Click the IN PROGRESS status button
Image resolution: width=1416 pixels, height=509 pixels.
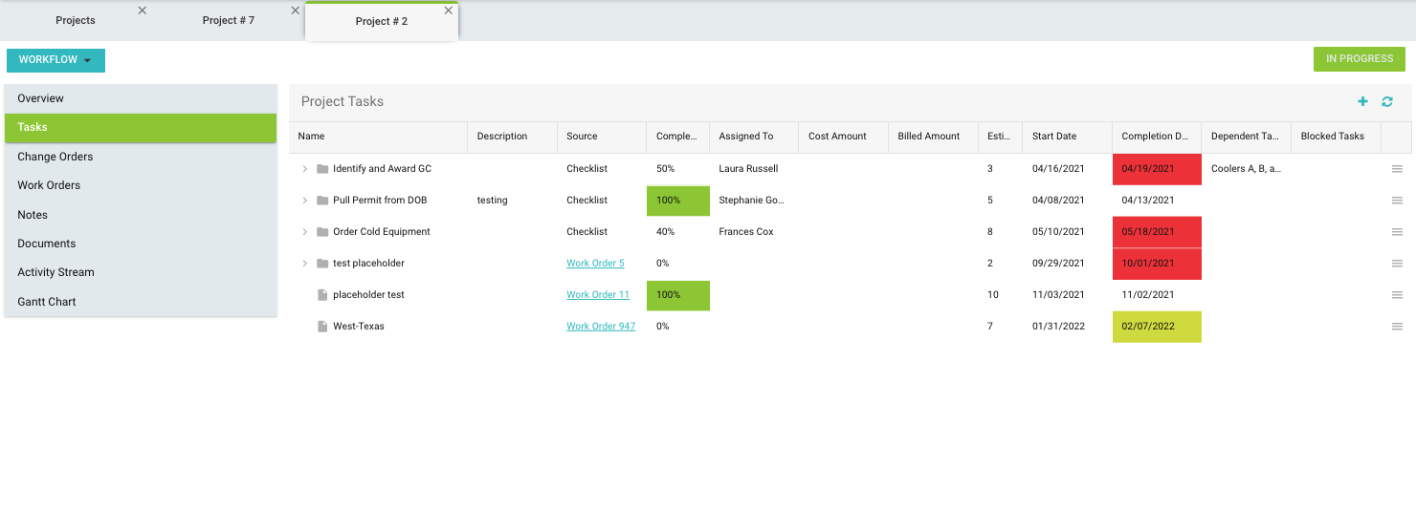(1359, 59)
